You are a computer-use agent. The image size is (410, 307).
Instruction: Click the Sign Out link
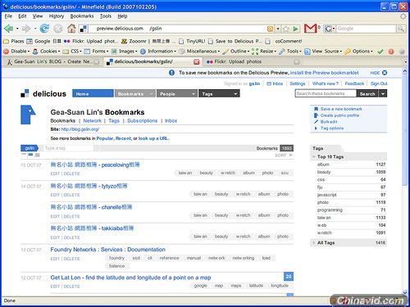(x=379, y=84)
